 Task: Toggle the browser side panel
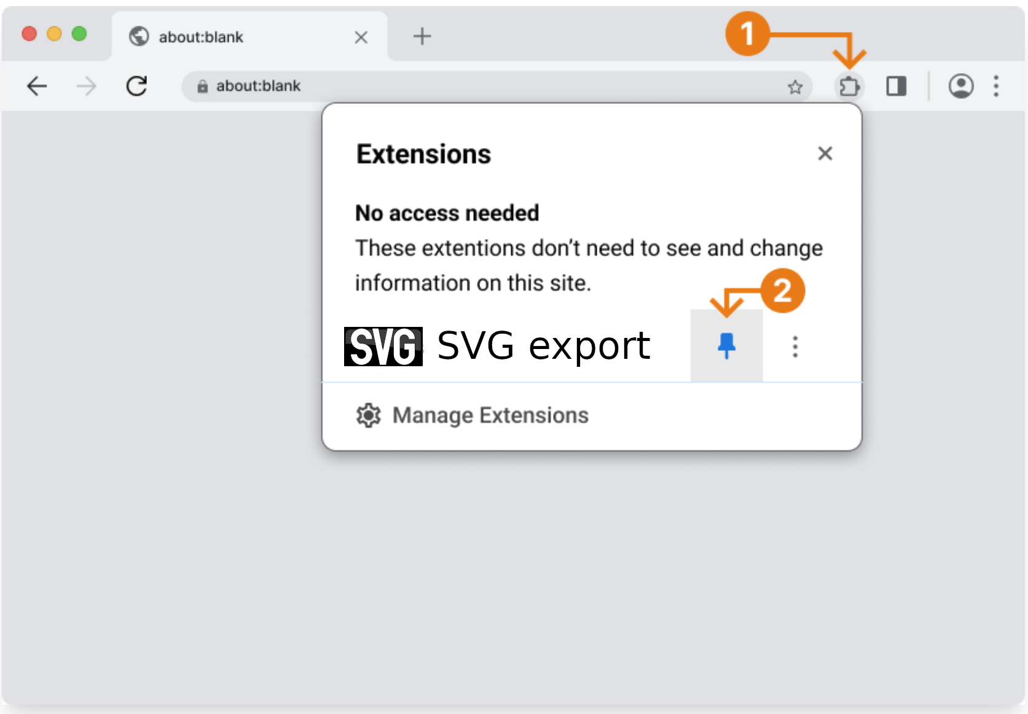click(x=897, y=86)
